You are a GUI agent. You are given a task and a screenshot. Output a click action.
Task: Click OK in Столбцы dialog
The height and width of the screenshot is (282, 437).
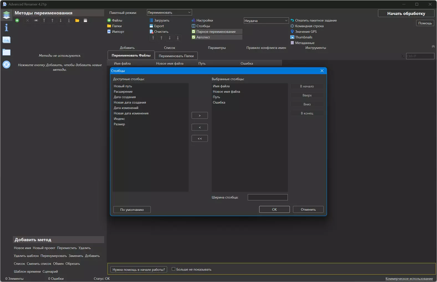pyautogui.click(x=274, y=209)
